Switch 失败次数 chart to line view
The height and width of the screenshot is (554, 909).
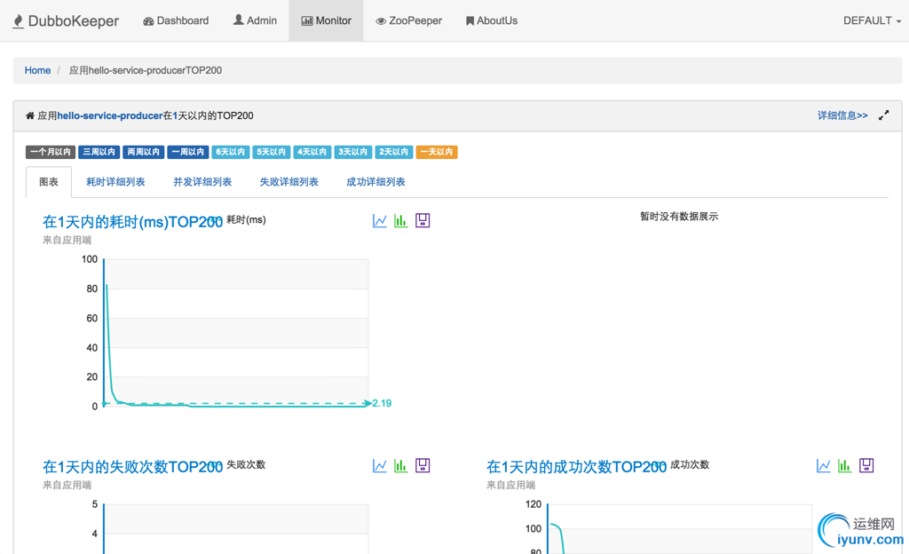tap(380, 466)
